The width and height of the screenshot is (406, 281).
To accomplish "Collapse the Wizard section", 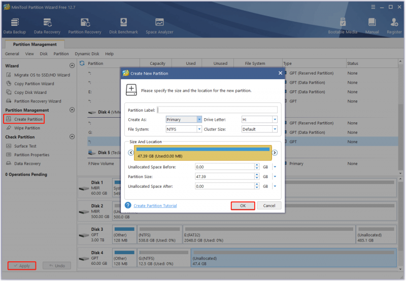I will 72,65.
